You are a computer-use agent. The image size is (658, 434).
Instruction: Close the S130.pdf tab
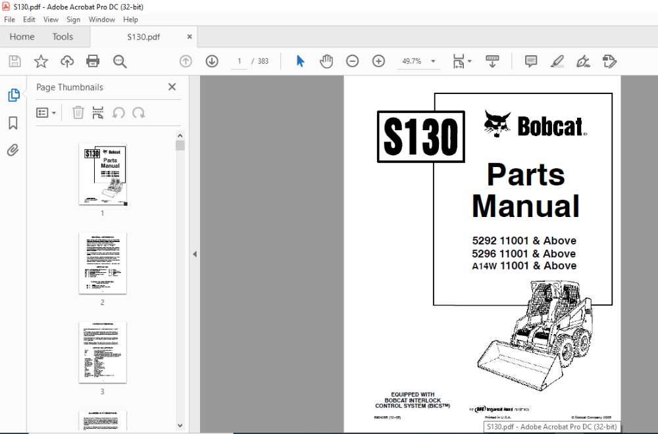pyautogui.click(x=190, y=37)
